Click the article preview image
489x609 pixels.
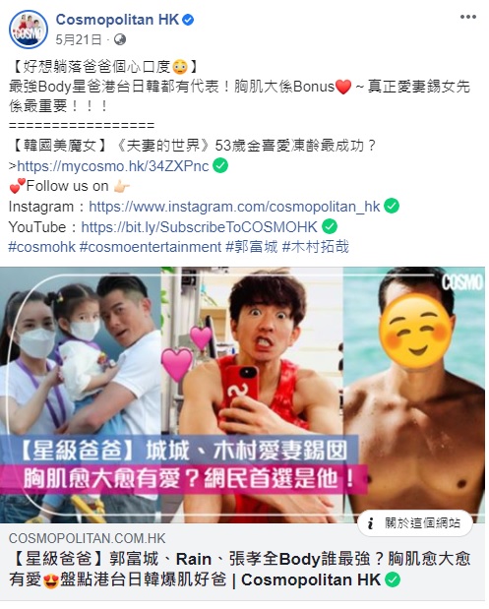[x=242, y=395]
